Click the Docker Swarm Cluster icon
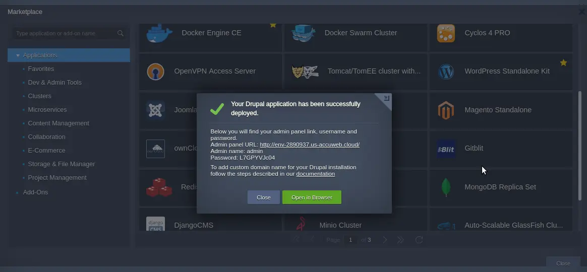The width and height of the screenshot is (587, 272). pos(303,33)
